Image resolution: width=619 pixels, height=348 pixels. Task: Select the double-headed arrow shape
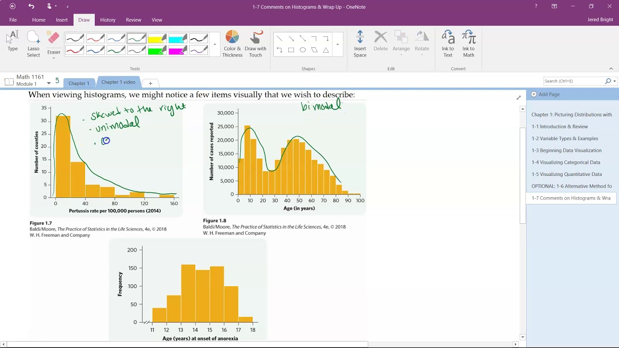pyautogui.click(x=302, y=38)
